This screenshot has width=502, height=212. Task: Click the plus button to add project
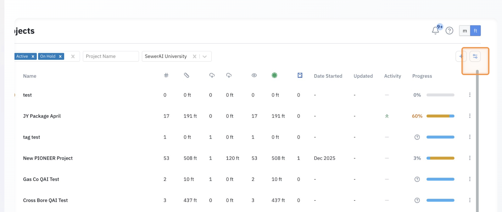tap(460, 57)
